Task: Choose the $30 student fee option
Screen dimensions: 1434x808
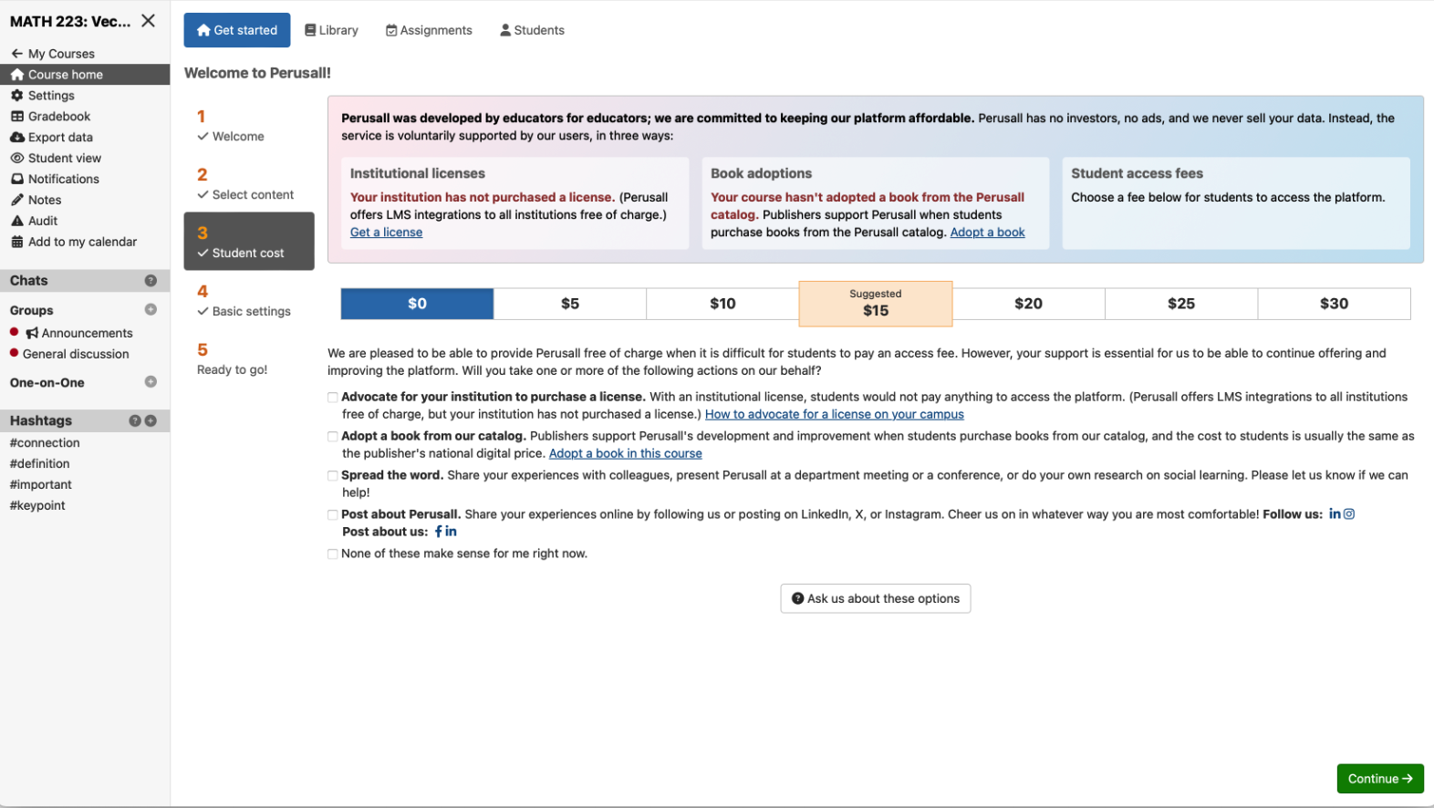Action: point(1335,304)
